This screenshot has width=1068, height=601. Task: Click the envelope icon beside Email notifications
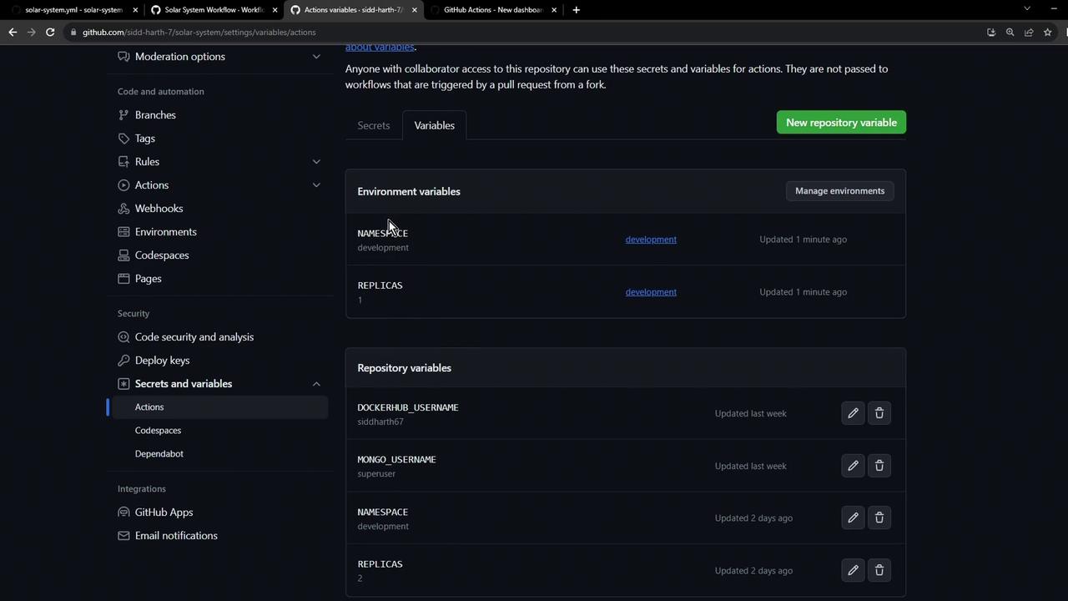(123, 536)
